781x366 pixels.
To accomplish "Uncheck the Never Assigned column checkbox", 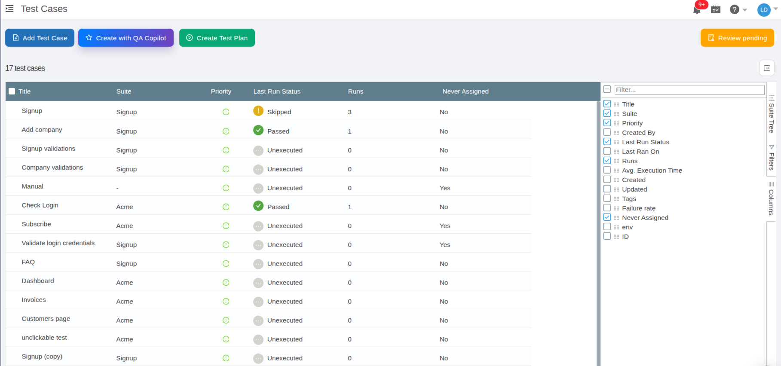I will (607, 217).
